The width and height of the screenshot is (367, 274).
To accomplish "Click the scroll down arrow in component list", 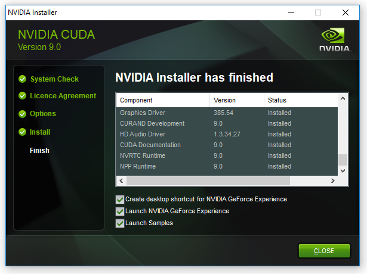I will (343, 171).
